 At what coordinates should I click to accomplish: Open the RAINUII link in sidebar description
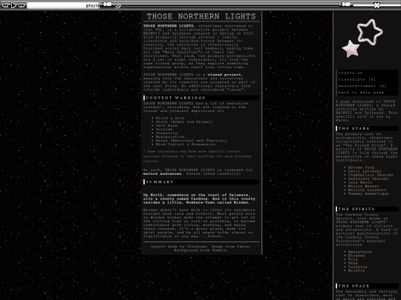point(344,113)
